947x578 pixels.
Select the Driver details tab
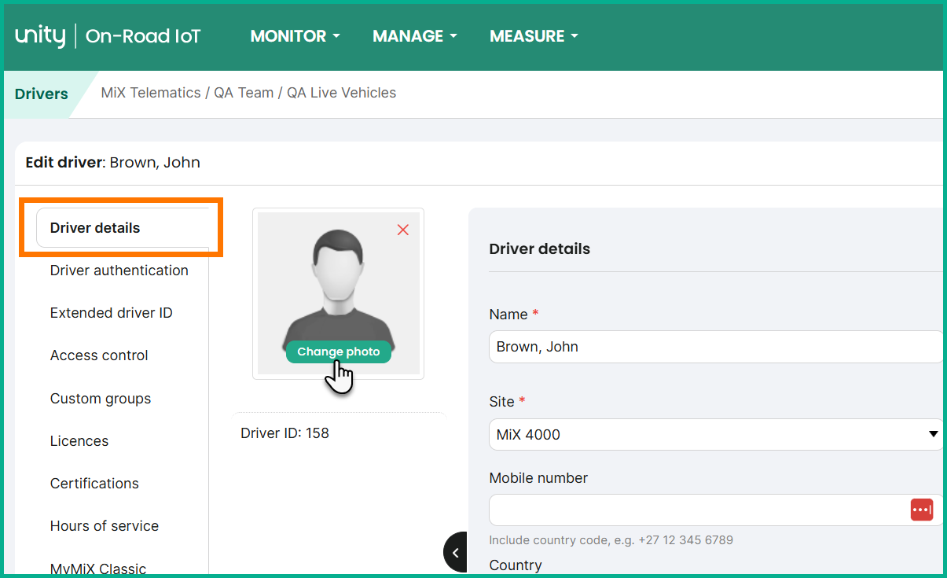pos(95,228)
